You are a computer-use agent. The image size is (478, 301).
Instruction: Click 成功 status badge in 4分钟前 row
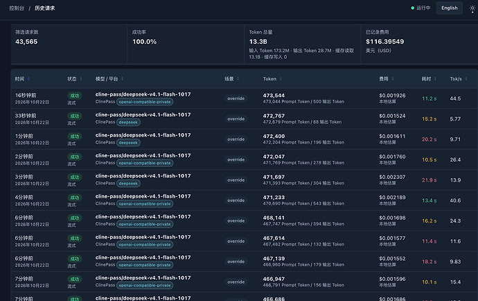(x=75, y=198)
